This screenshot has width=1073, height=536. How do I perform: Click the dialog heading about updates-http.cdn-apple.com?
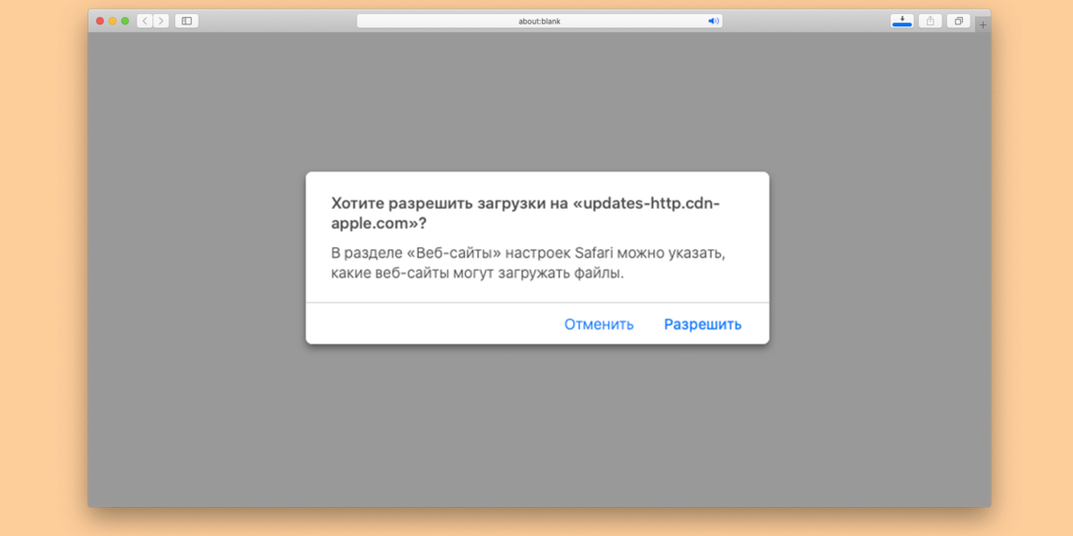tap(525, 213)
